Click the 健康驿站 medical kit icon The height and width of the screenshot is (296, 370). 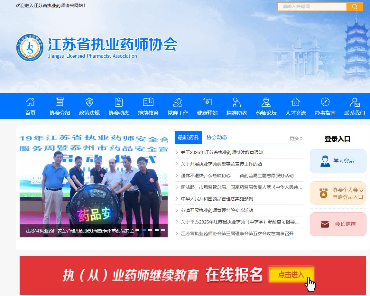pyautogui.click(x=207, y=102)
